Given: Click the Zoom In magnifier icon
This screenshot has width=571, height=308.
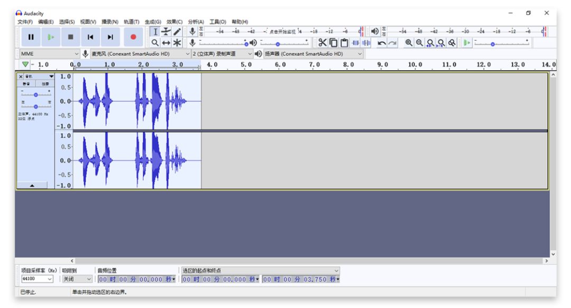Looking at the screenshot, I should point(409,43).
